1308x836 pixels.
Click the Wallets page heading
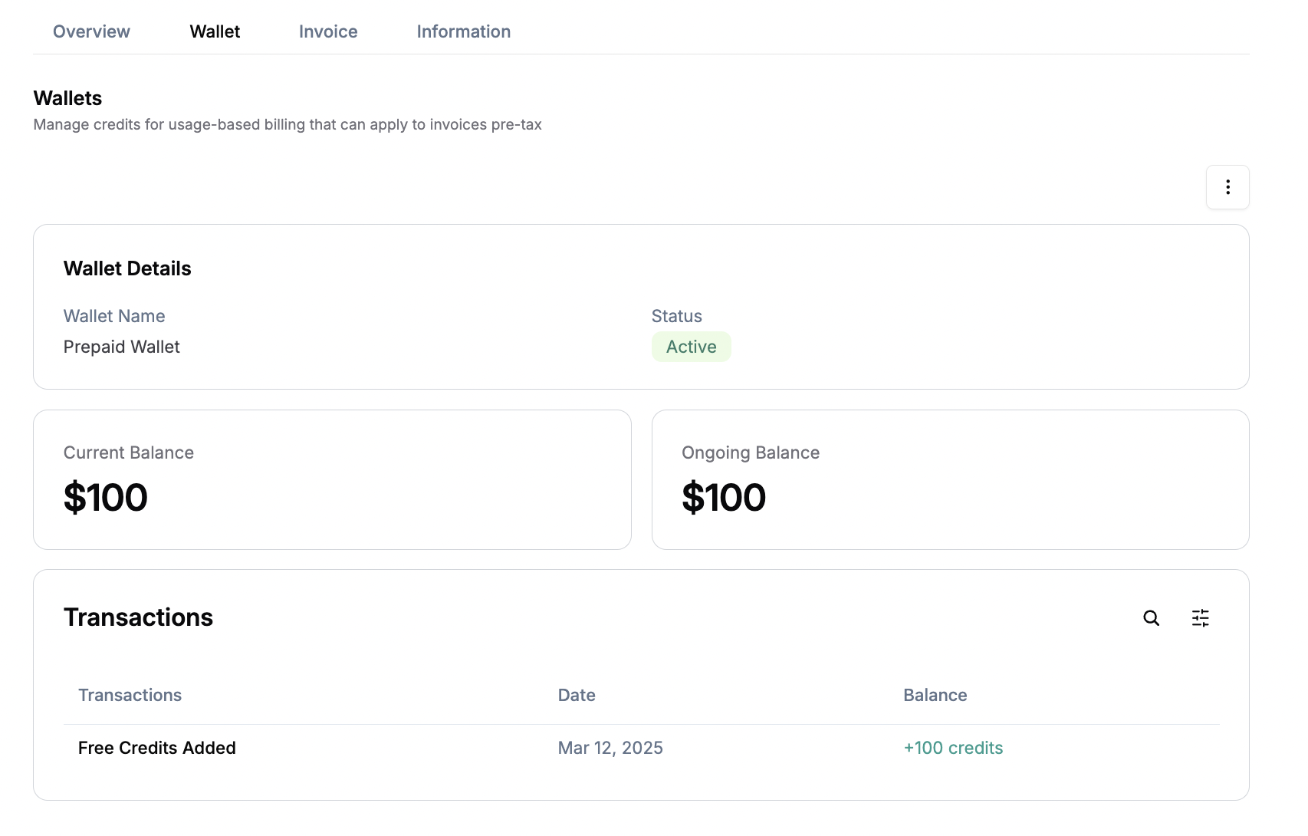(x=67, y=98)
